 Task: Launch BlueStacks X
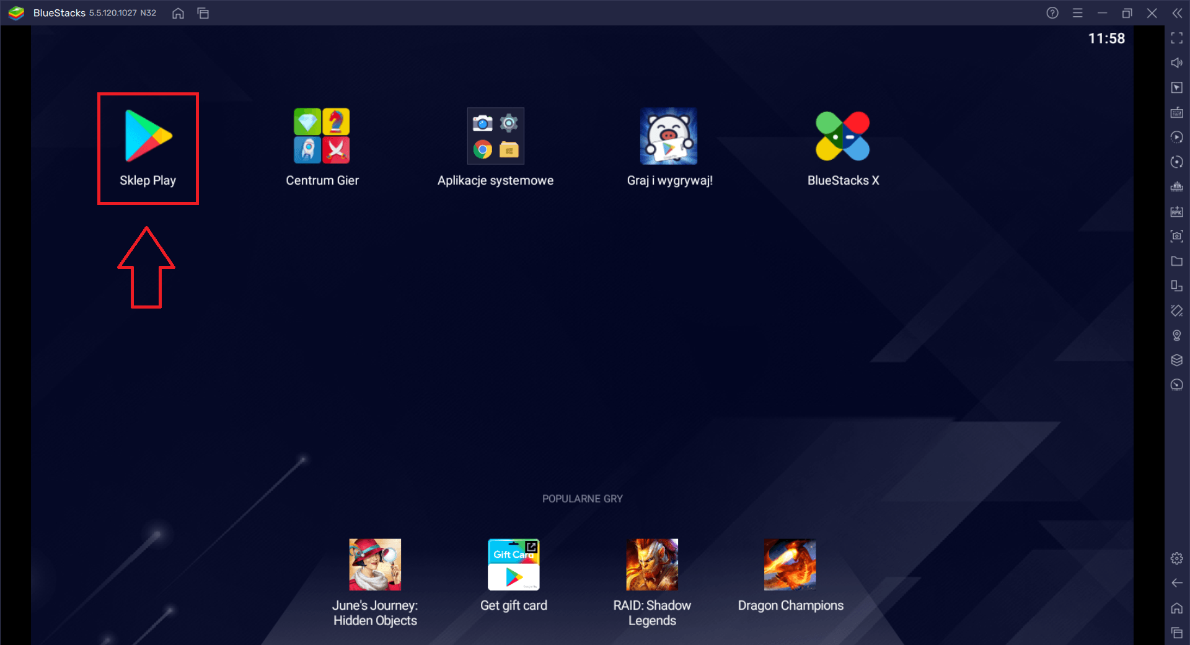pos(843,148)
